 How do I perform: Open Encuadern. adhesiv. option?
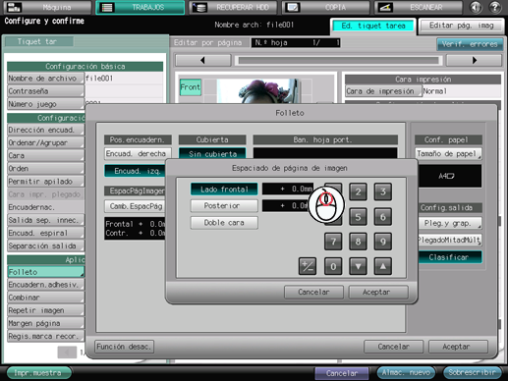(x=45, y=285)
